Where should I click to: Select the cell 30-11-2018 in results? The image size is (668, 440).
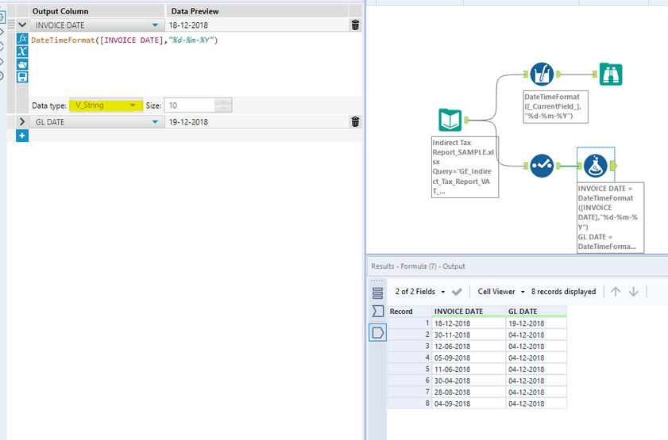[x=469, y=335]
